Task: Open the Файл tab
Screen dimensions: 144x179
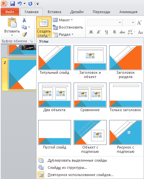Action: tap(10, 12)
